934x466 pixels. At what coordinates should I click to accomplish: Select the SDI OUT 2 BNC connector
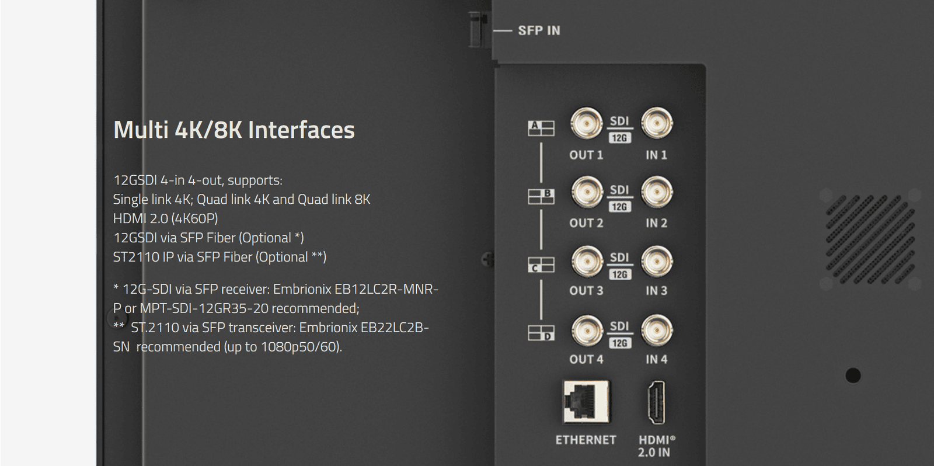[586, 192]
